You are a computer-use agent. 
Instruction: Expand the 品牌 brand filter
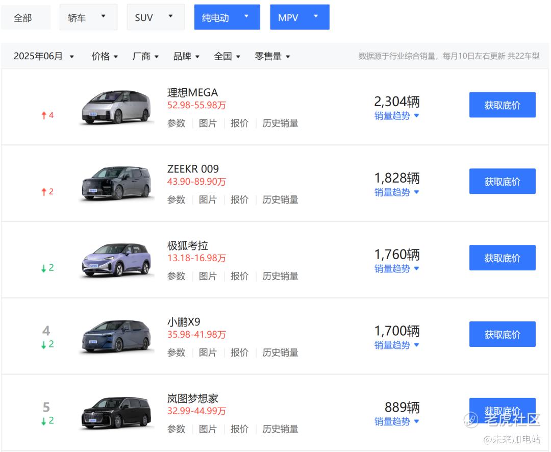(186, 56)
